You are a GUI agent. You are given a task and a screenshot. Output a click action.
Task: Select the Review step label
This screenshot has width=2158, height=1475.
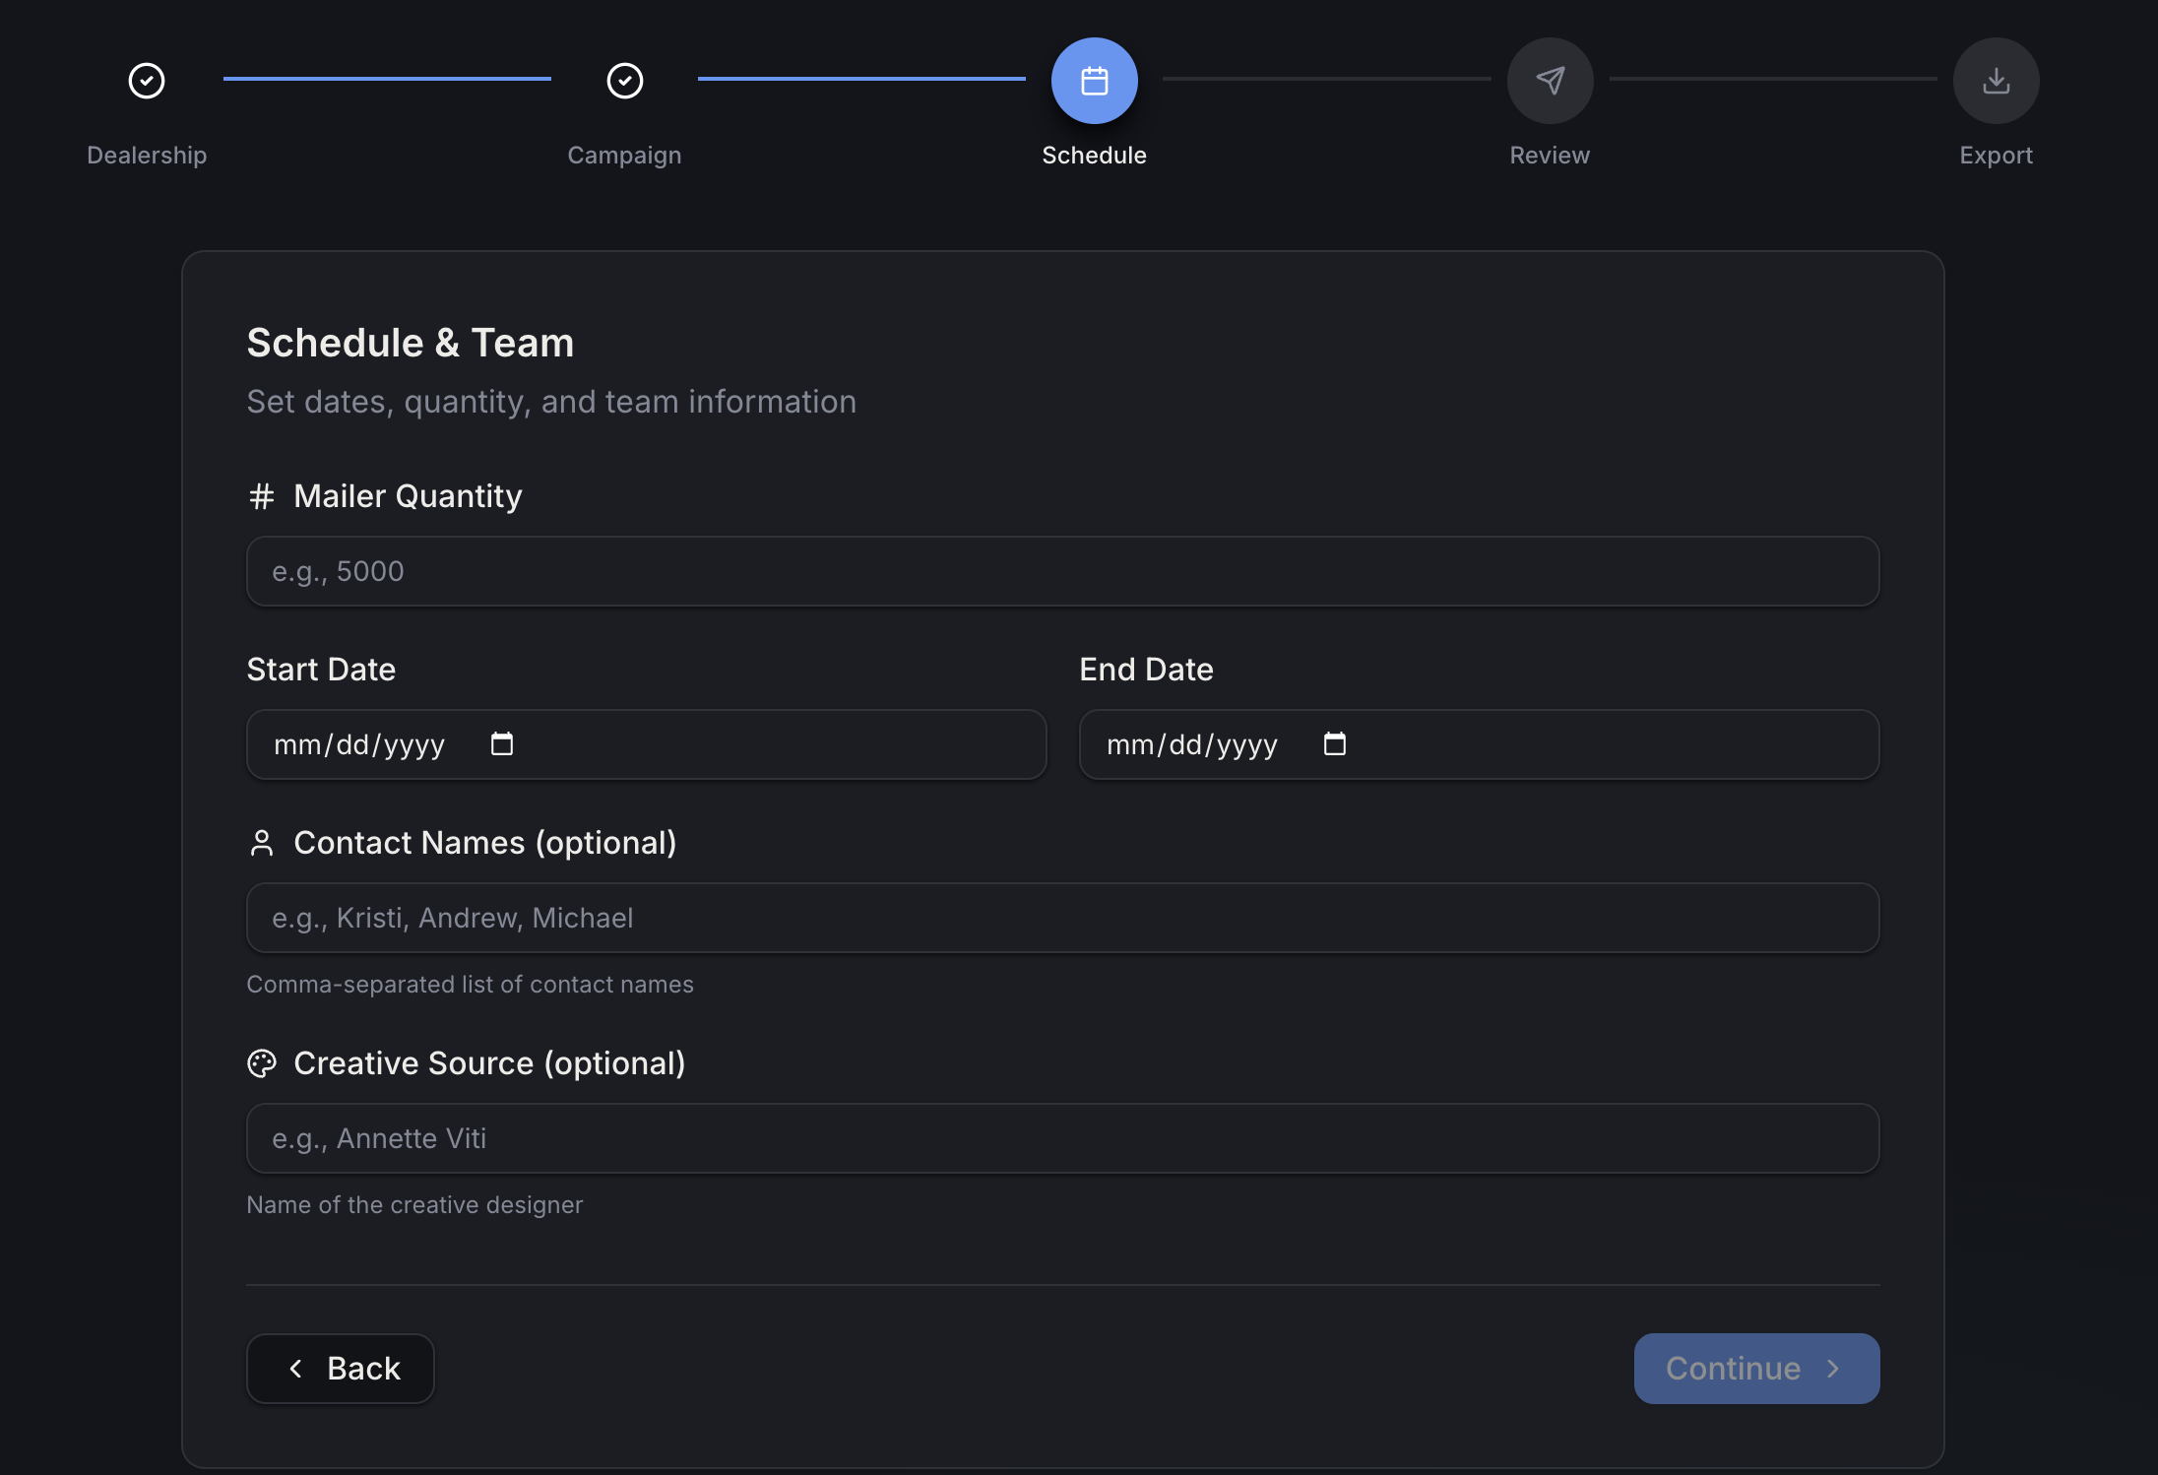point(1551,156)
